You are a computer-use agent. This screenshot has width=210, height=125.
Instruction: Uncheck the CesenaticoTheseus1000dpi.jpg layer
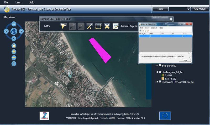click(160, 82)
